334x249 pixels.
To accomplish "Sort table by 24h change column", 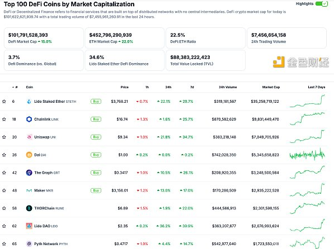I will pyautogui.click(x=168, y=87).
